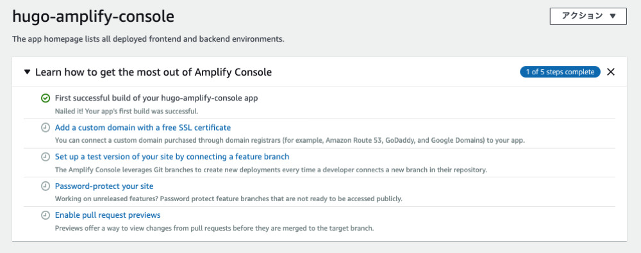Click 'Previews offer a way to view changes' text
641x253 pixels.
tap(214, 228)
